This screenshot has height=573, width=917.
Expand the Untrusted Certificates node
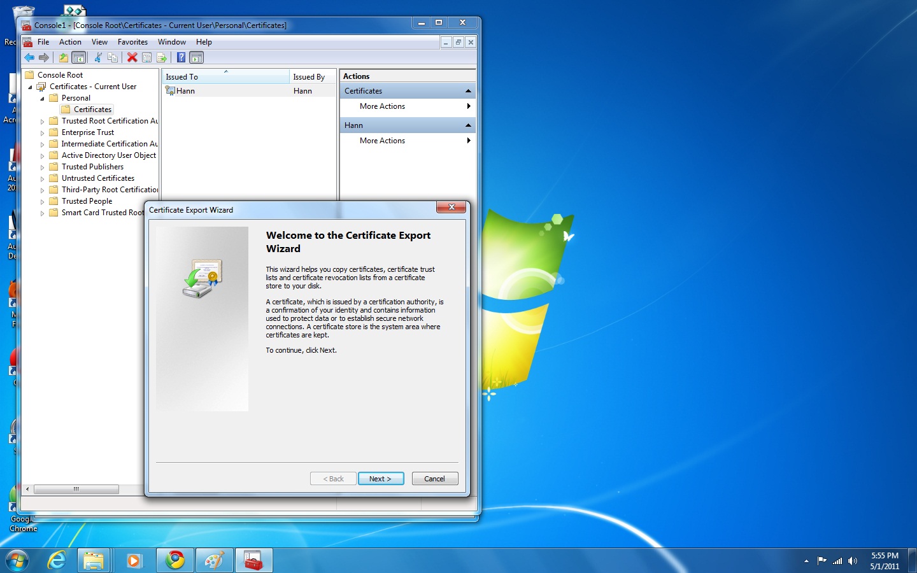click(x=42, y=179)
